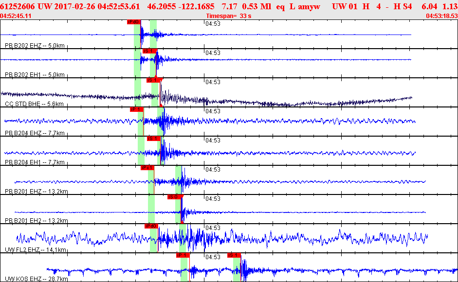Click the 04:53 tick label on B201 EHZ trace
This screenshot has height=282, width=458.
point(213,170)
